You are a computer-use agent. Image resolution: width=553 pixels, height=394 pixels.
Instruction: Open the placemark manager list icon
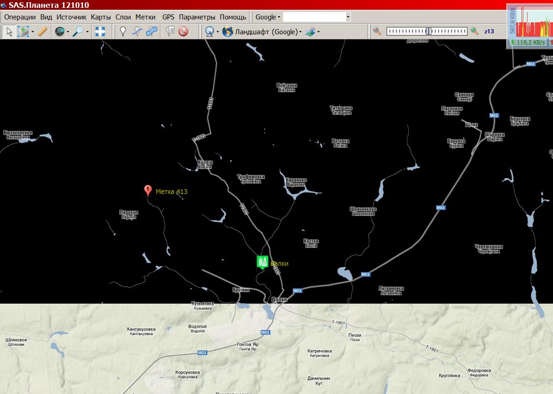pyautogui.click(x=170, y=32)
